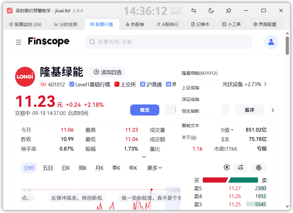This screenshot has height=213, width=293.
Task: Open the user profile avatar
Action: 271,42
